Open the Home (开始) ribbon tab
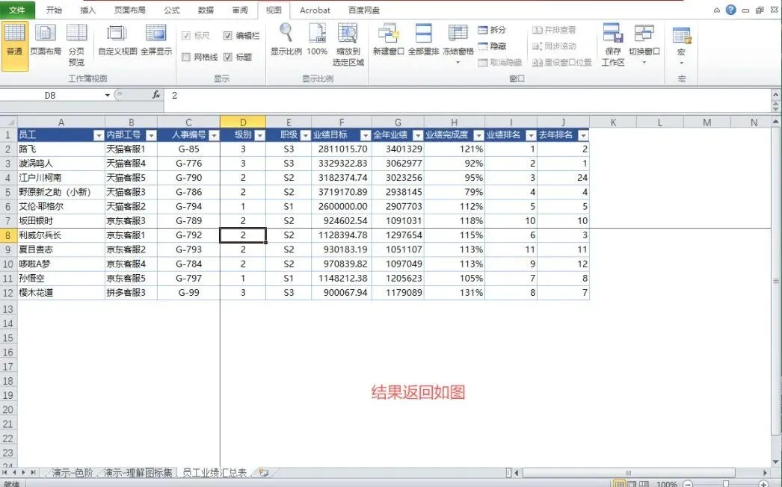 pyautogui.click(x=54, y=10)
